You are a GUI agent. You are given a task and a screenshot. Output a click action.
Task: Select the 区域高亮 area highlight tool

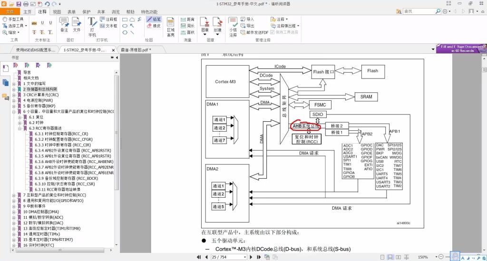pyautogui.click(x=171, y=26)
